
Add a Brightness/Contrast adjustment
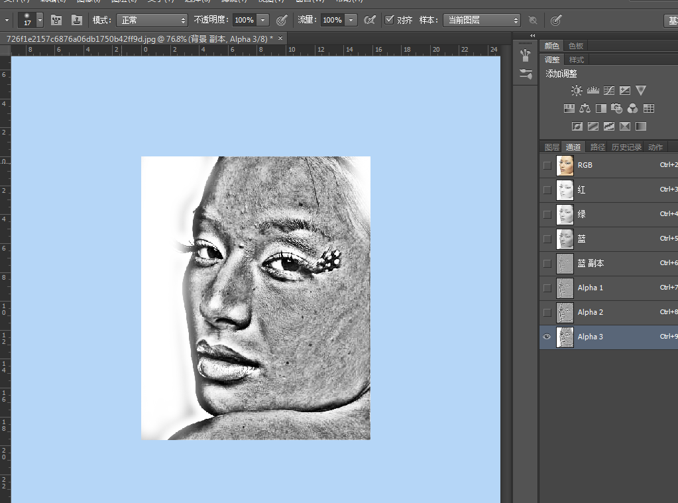pyautogui.click(x=577, y=91)
